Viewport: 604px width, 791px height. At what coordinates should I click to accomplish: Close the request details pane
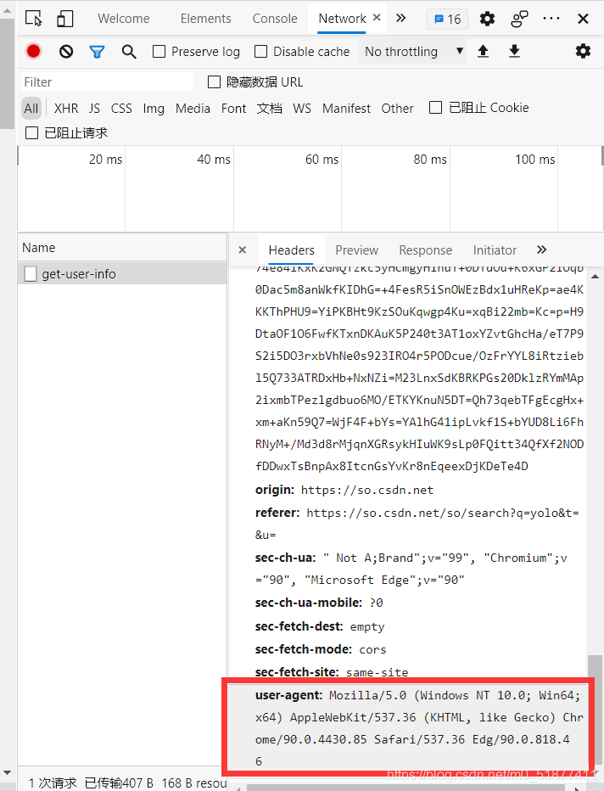click(x=243, y=250)
